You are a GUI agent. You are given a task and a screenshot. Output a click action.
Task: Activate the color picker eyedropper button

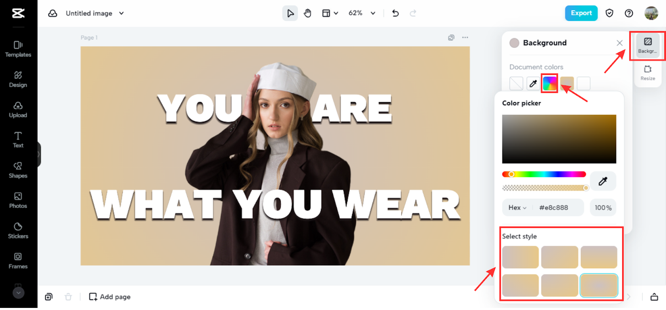[603, 181]
